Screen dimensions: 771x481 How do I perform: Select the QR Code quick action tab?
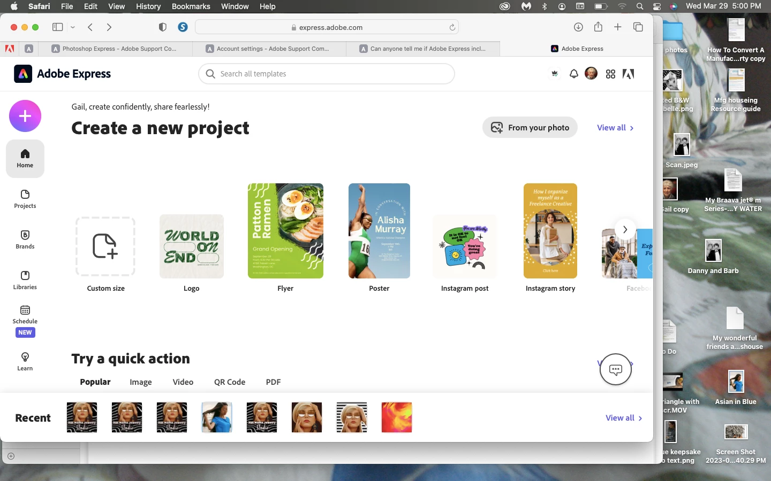pyautogui.click(x=230, y=382)
